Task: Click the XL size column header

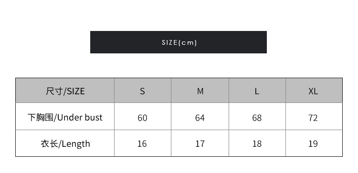Action: coord(314,91)
